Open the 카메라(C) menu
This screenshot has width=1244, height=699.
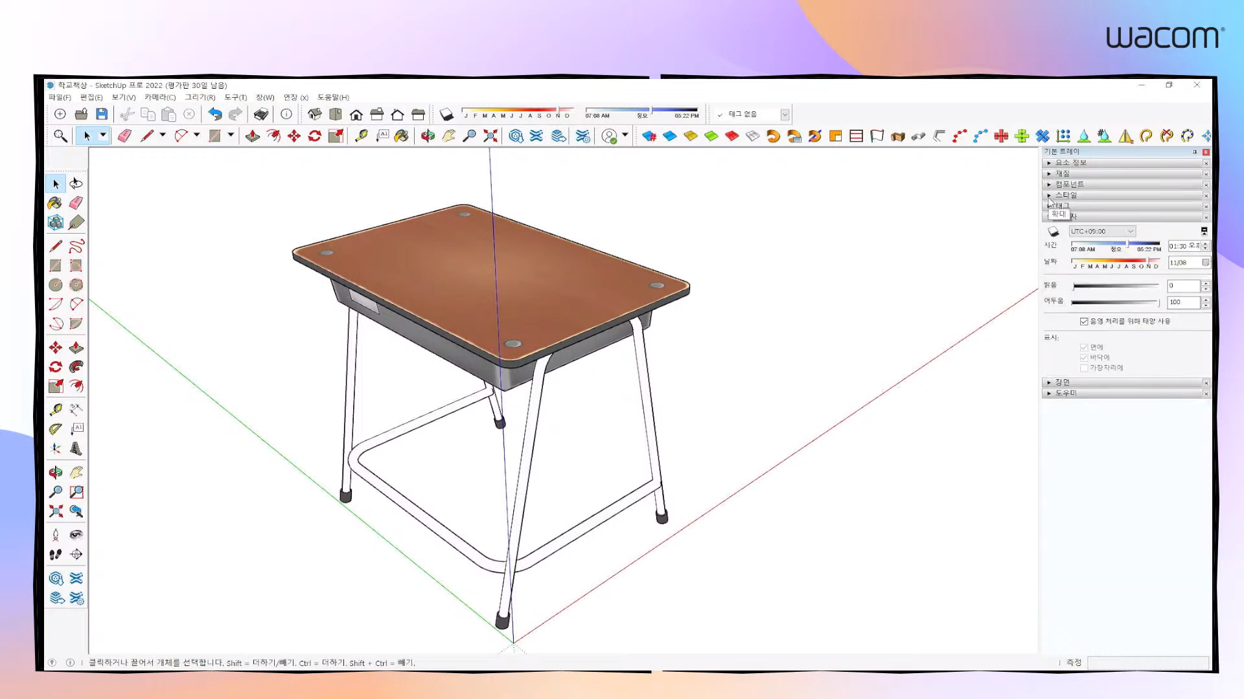pyautogui.click(x=159, y=98)
